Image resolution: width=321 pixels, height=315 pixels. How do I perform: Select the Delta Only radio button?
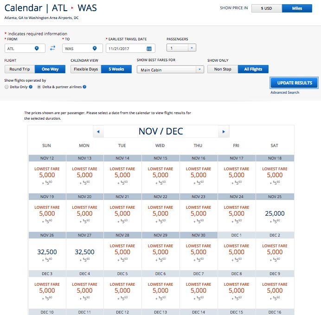pos(6,87)
